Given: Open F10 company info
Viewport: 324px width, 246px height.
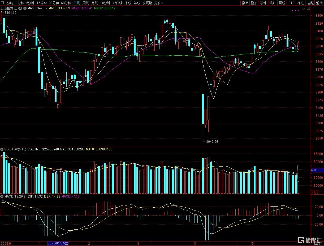Looking at the screenshot, I should click(x=291, y=3).
